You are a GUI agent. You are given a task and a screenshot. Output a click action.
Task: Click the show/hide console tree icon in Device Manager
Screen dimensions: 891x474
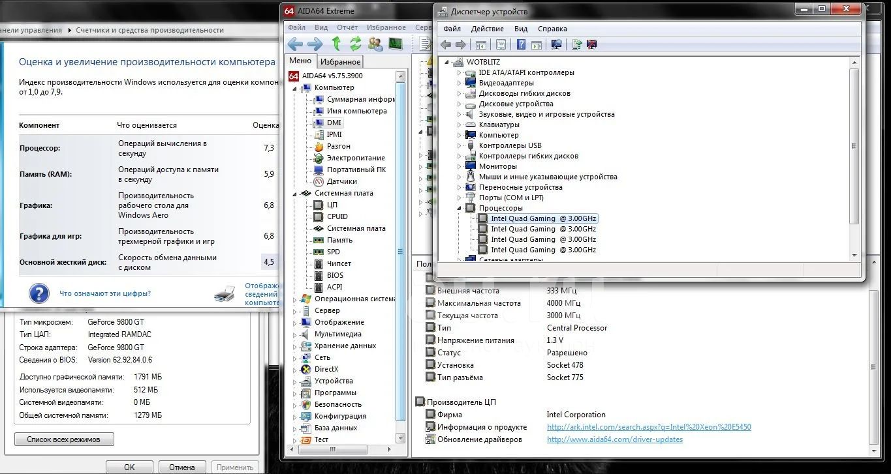[480, 44]
